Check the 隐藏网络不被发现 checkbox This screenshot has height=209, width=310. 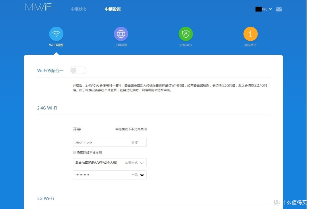[74, 152]
